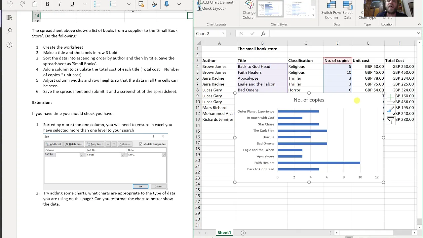
Task: Open Chart Filters funnel button beside the chart
Action: [x=391, y=121]
